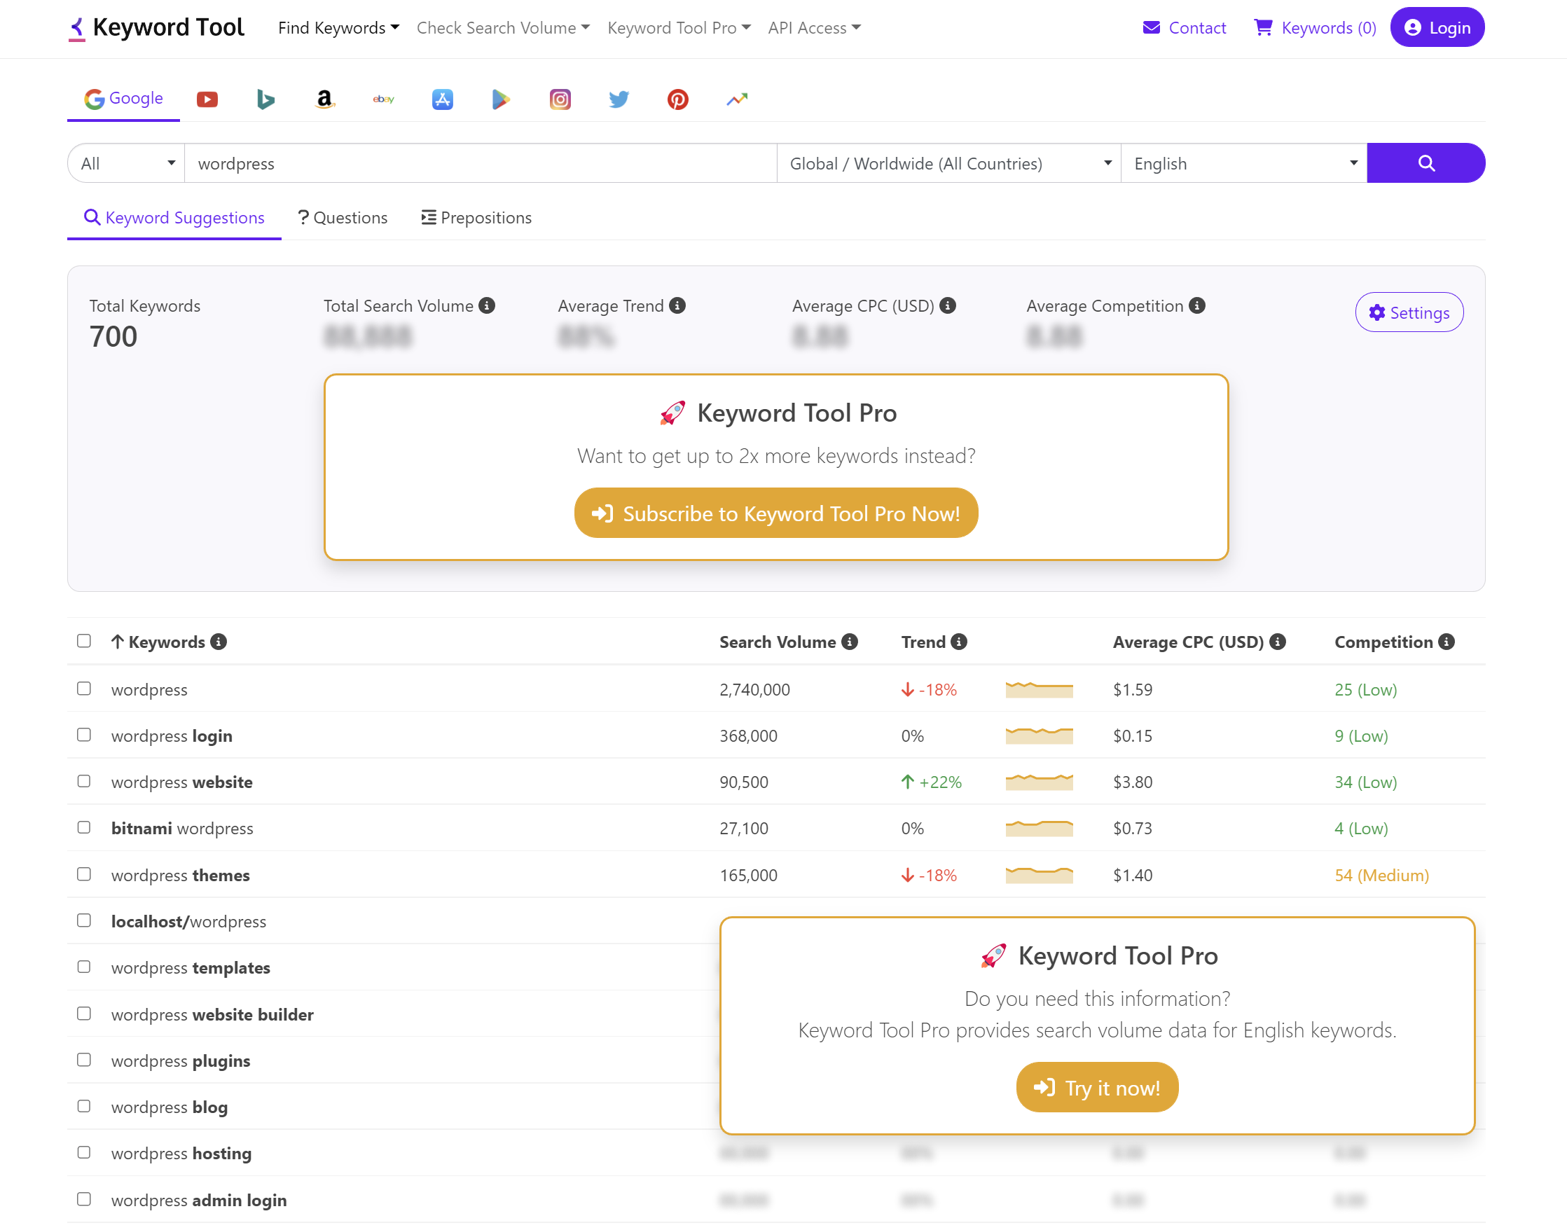Open the Keywords (0) cart link
This screenshot has width=1567, height=1230.
(x=1315, y=27)
